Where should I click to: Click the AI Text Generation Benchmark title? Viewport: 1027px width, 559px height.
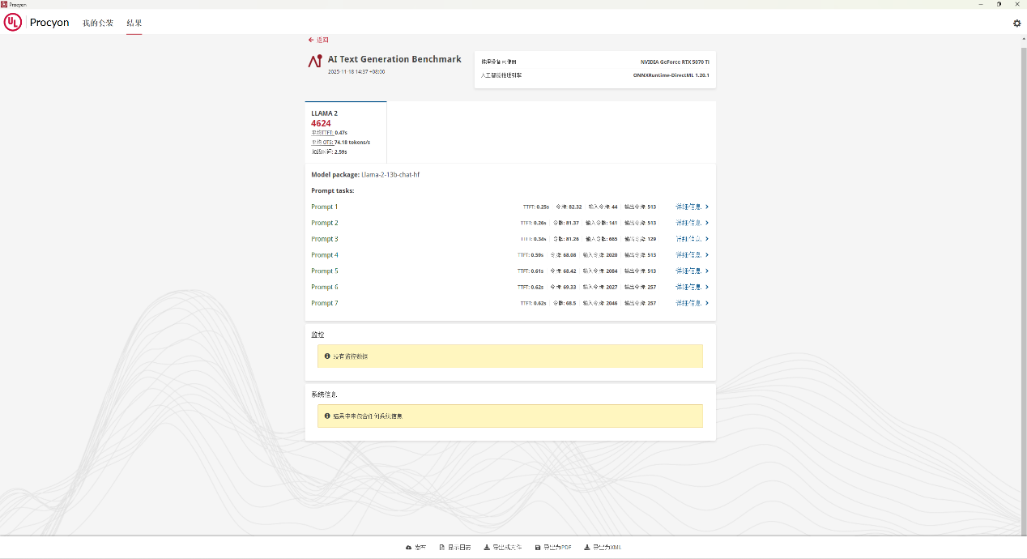394,59
